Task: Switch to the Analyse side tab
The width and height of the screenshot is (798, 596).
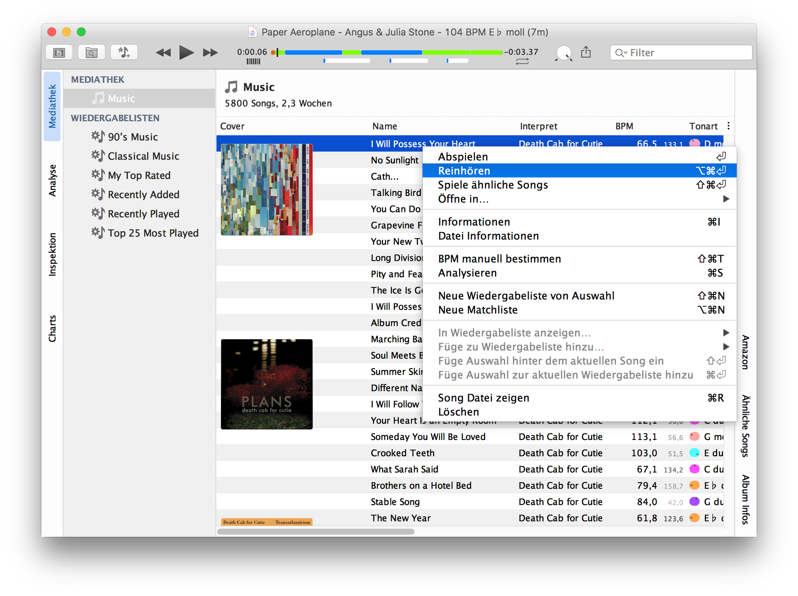Action: point(52,180)
